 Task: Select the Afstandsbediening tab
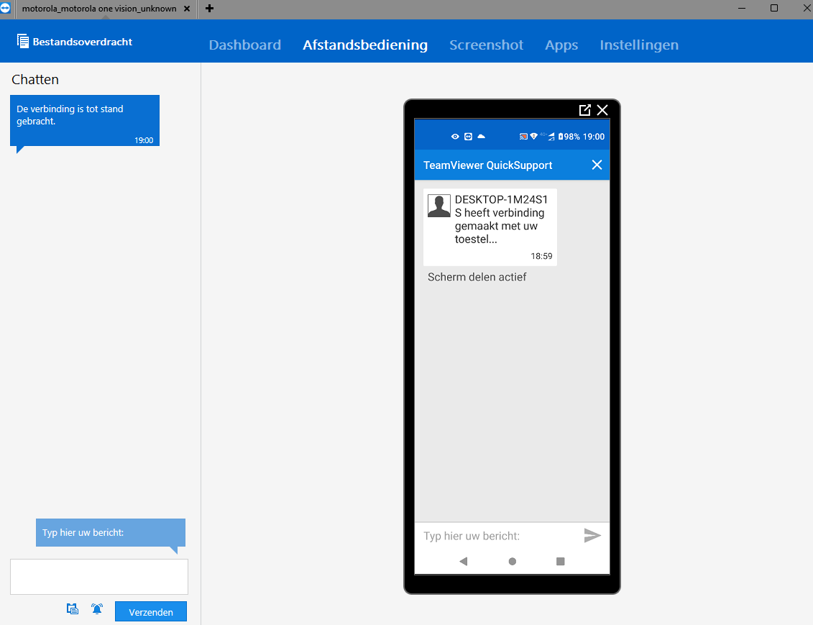(x=365, y=45)
